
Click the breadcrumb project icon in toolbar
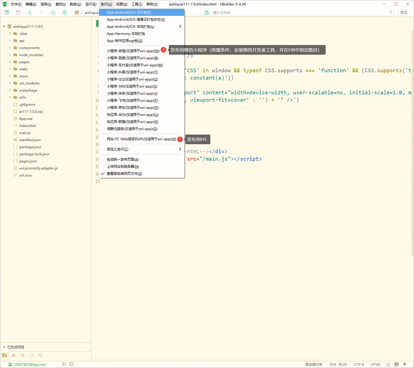(x=77, y=12)
